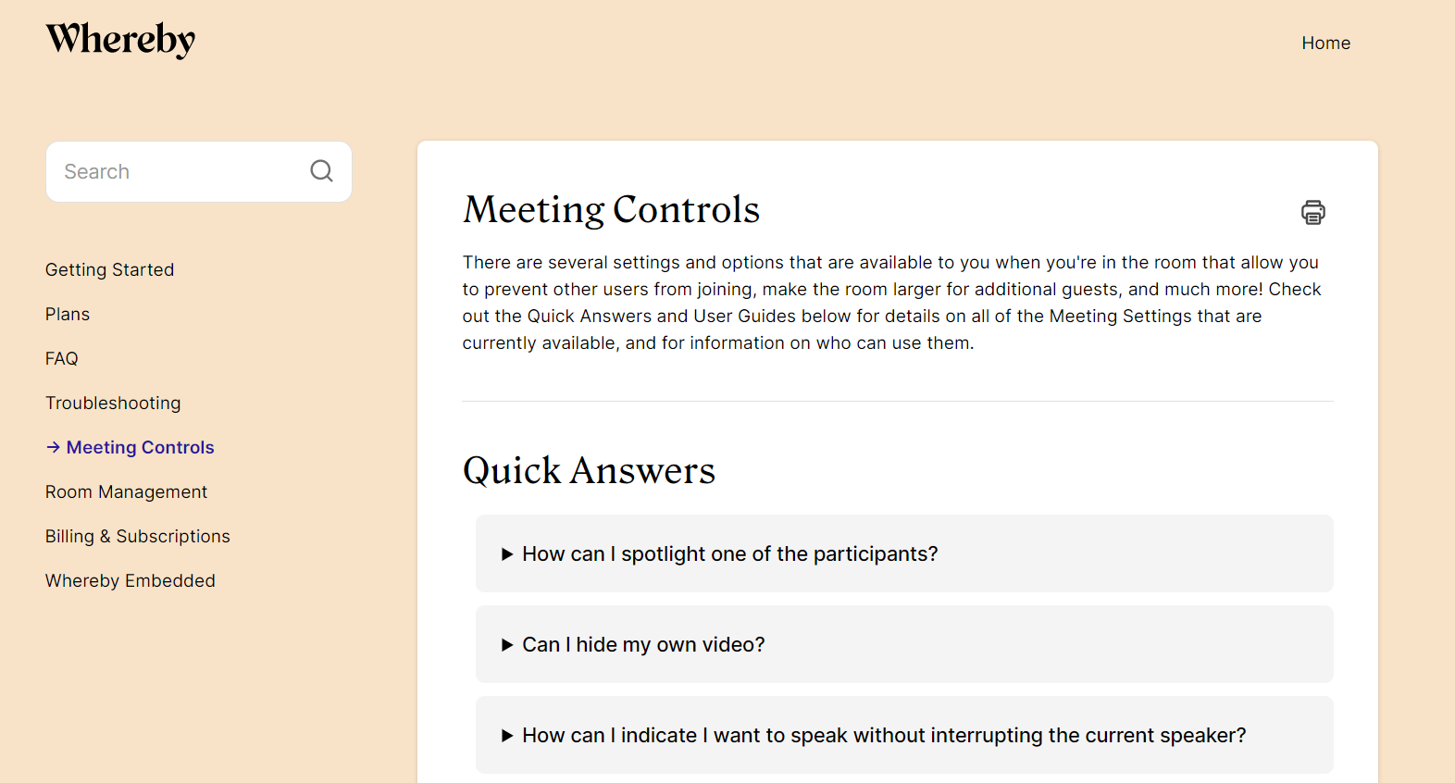Click the arrow icon beside Meeting Controls
Image resolution: width=1455 pixels, height=783 pixels.
point(54,447)
